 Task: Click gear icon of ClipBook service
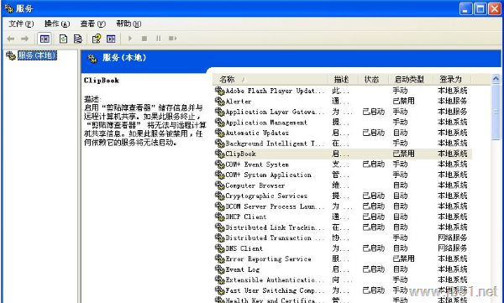pos(219,154)
